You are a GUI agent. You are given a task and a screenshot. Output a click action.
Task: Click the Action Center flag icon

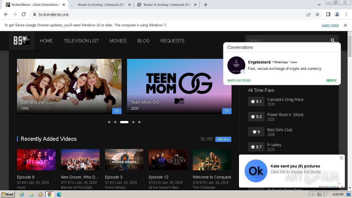(326, 194)
